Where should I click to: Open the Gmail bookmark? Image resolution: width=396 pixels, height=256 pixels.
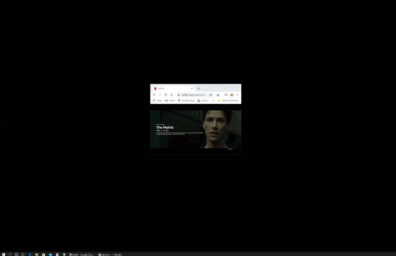tap(170, 100)
